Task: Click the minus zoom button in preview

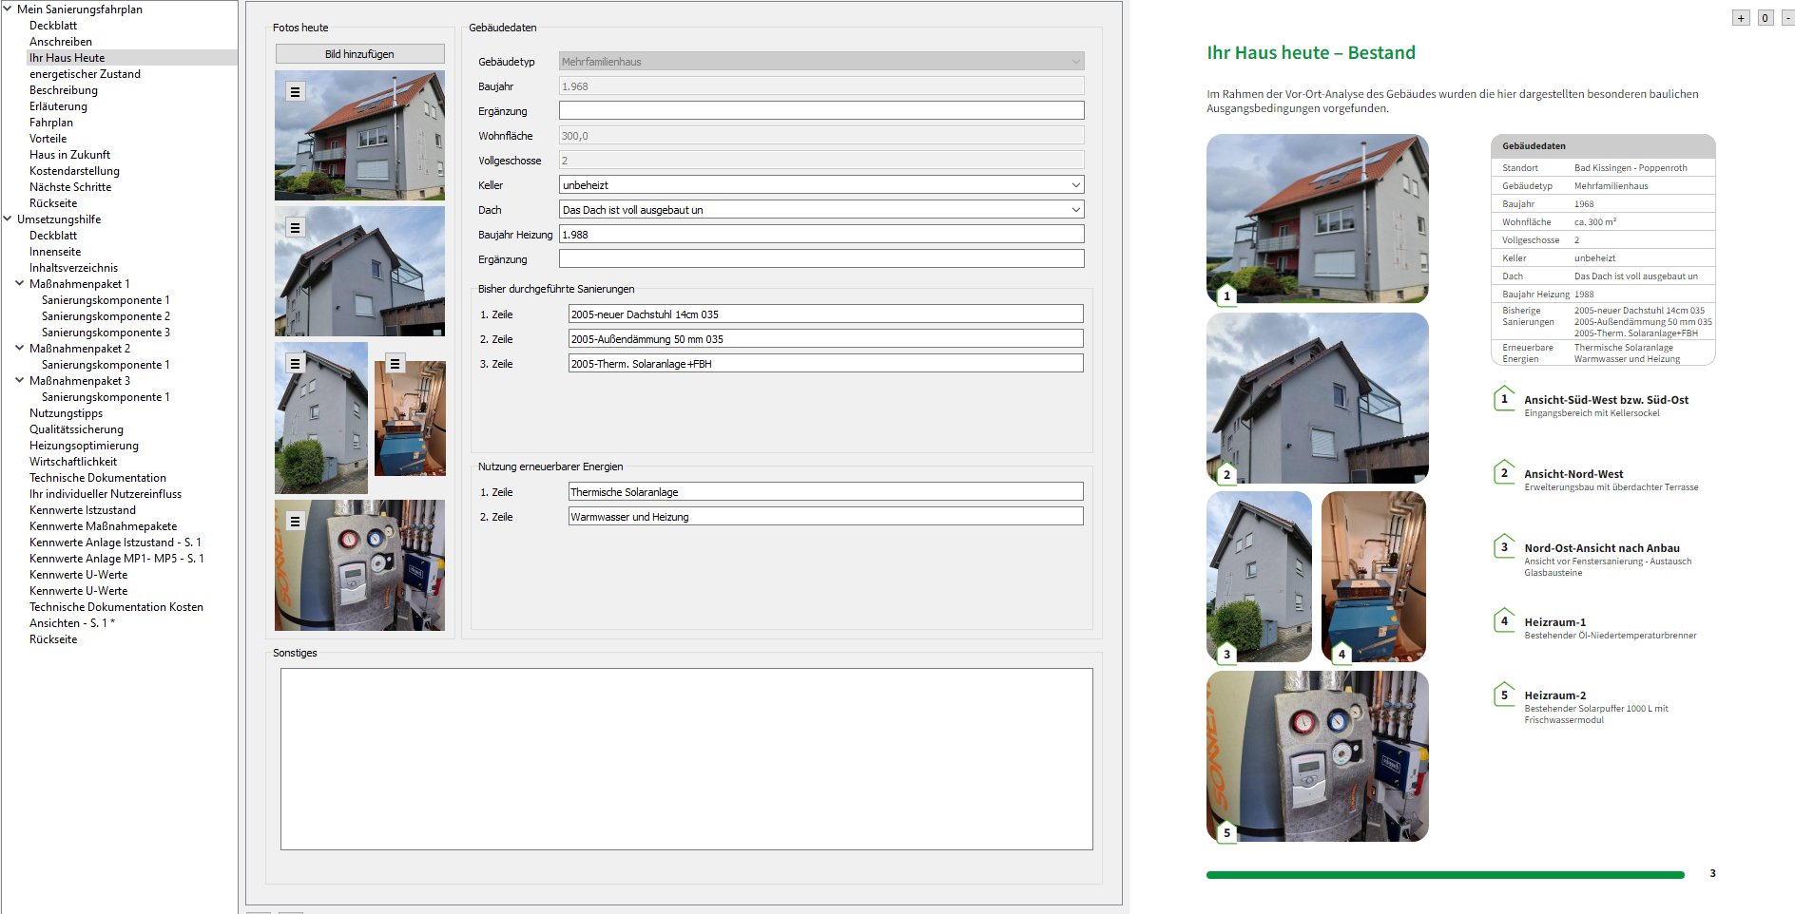Action: [x=1788, y=18]
